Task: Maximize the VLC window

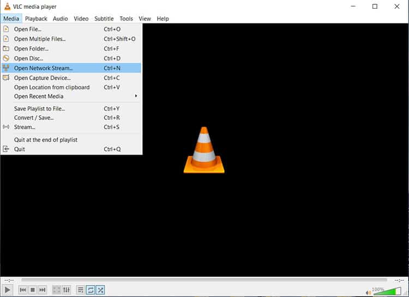Action: point(375,6)
